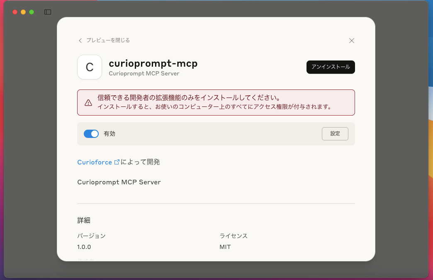
Task: Click the curioprompt-mcp title text
Action: pyautogui.click(x=153, y=63)
